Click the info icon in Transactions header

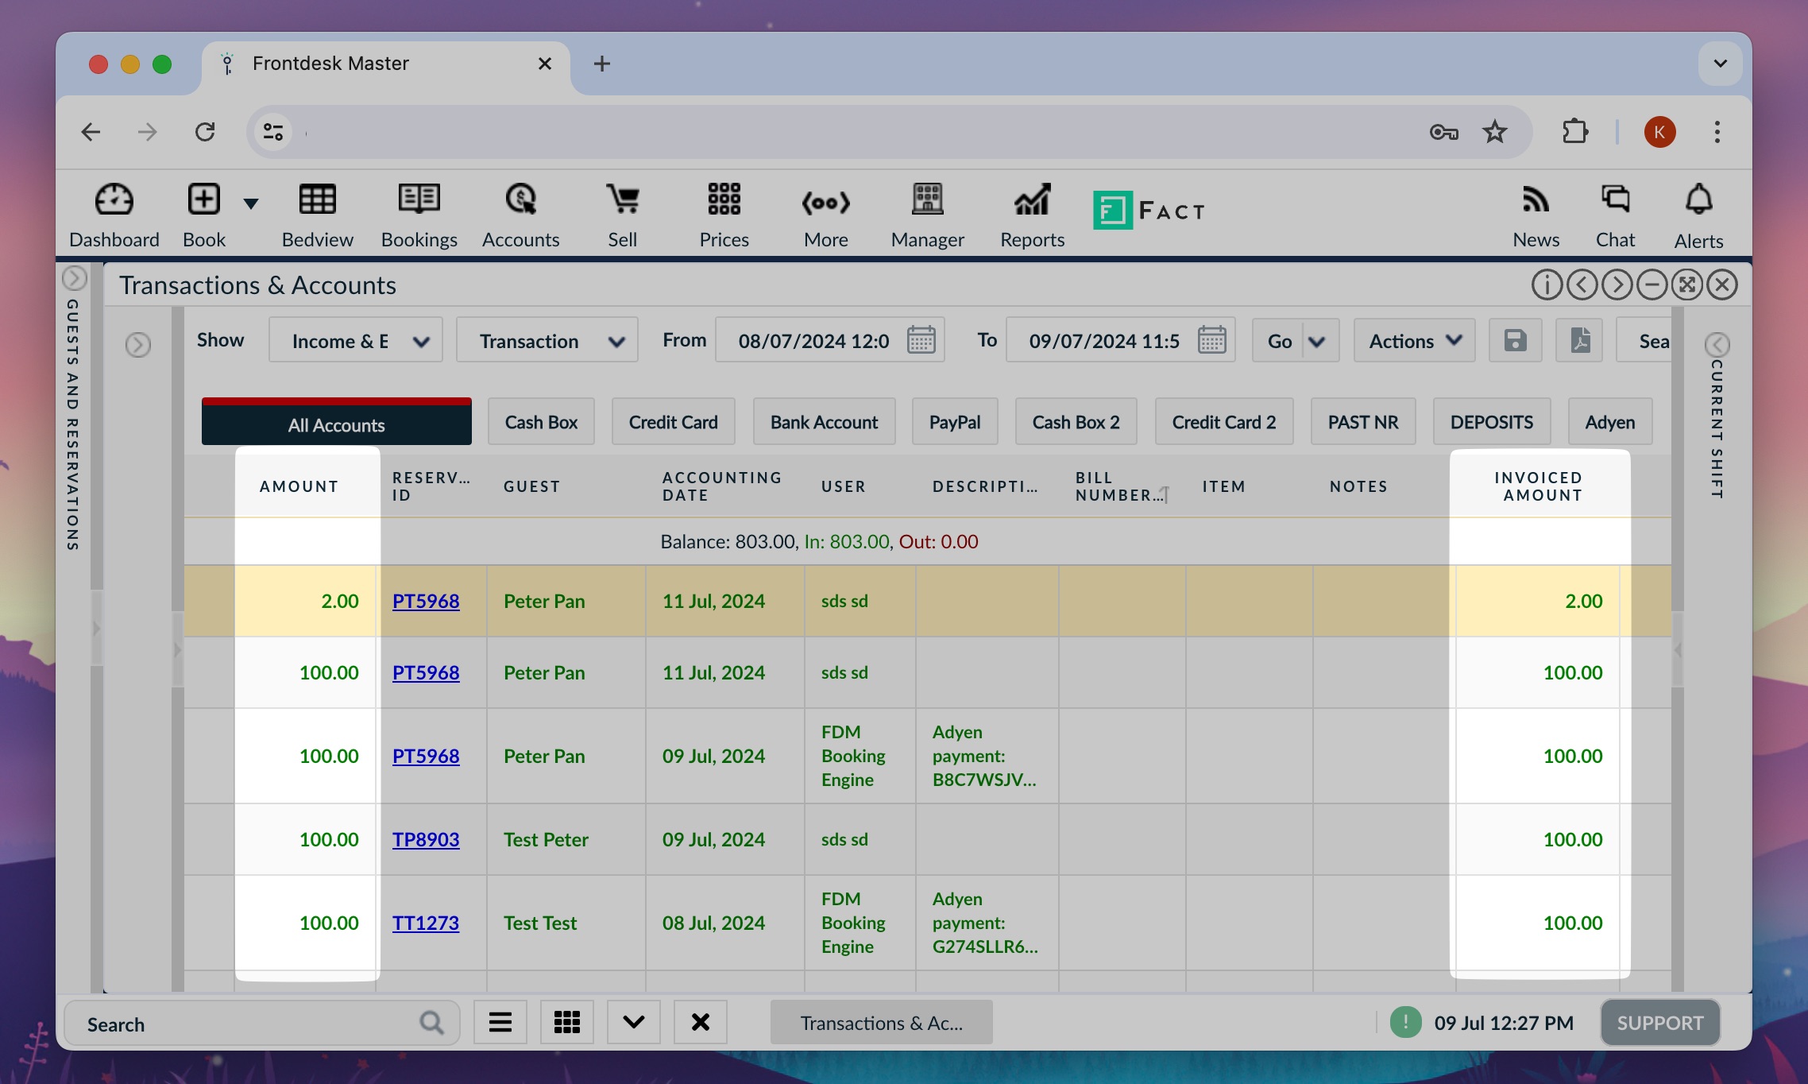(1547, 285)
